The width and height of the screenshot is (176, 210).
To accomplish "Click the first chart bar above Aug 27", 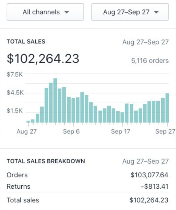I will tap(28, 121).
